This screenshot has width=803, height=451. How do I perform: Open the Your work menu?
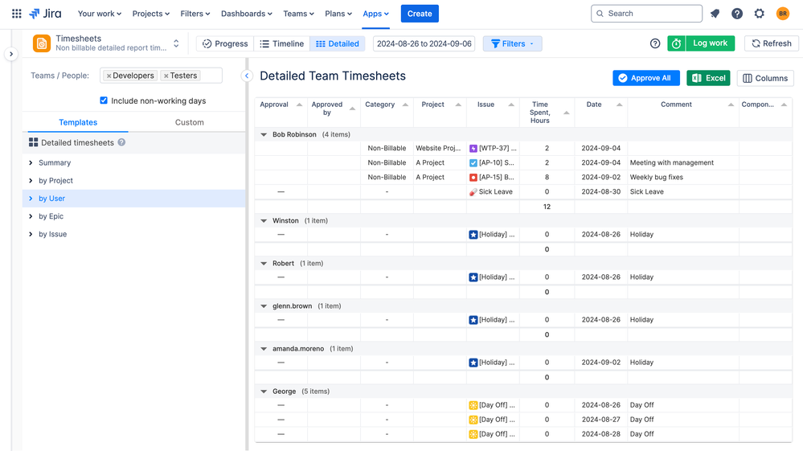click(100, 14)
